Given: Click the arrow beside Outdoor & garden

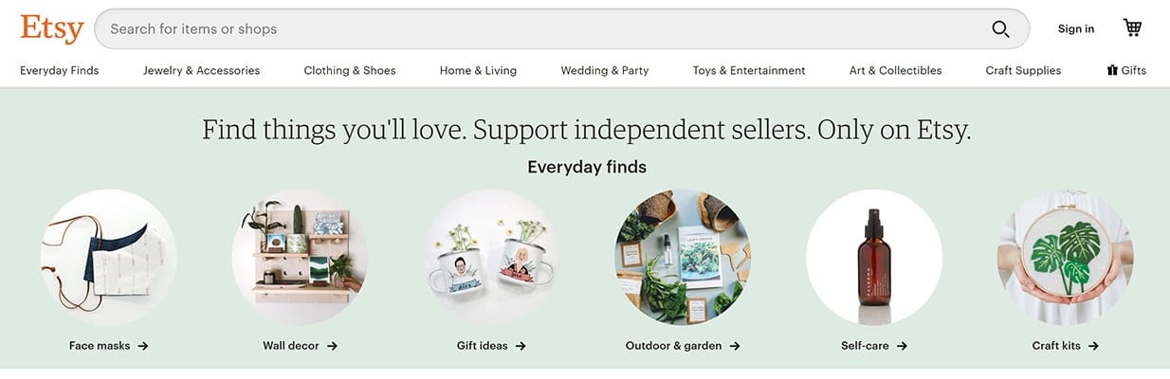Looking at the screenshot, I should coord(735,346).
